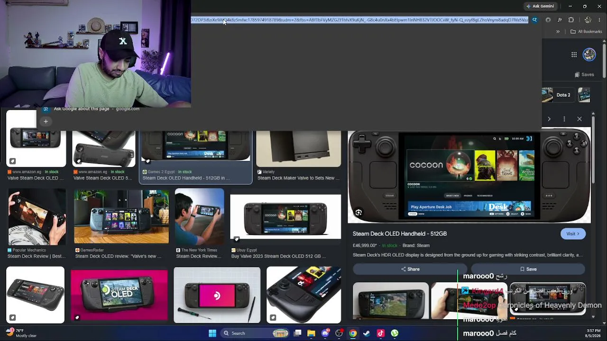The width and height of the screenshot is (607, 341).
Task: Open Chrome's three-dot menu
Action: 599,20
